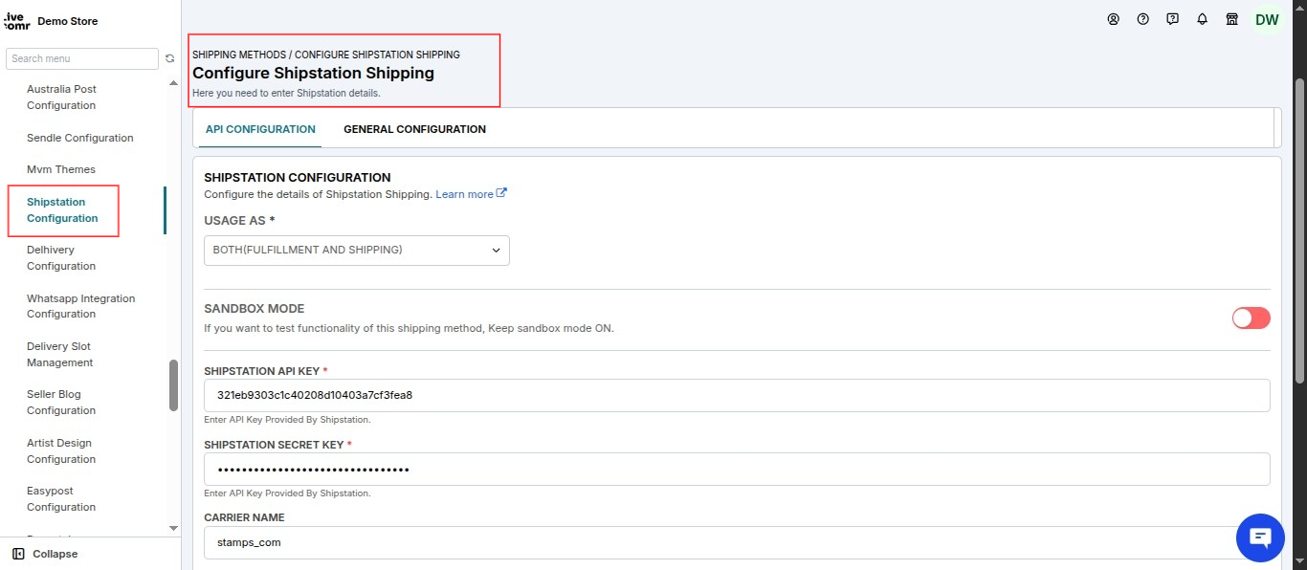Open the notifications bell
1307x570 pixels.
1202,19
